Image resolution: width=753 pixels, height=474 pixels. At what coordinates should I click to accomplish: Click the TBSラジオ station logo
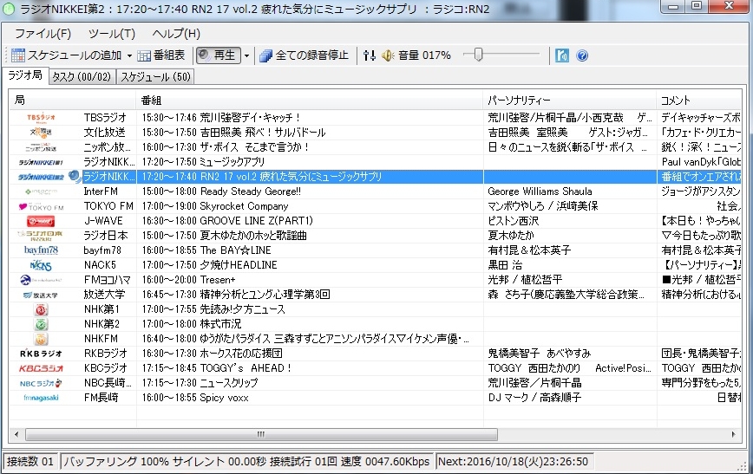pos(41,118)
